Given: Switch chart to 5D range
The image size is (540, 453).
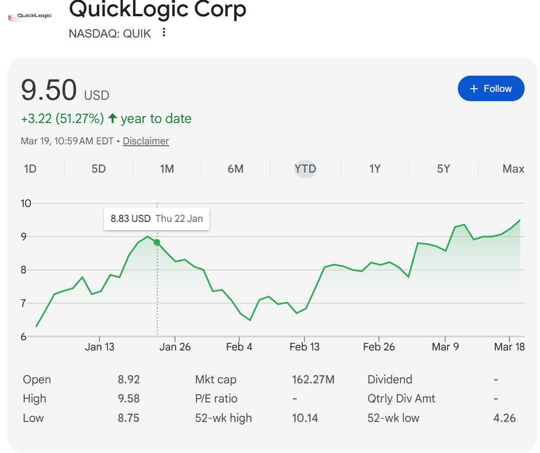Looking at the screenshot, I should (x=98, y=168).
